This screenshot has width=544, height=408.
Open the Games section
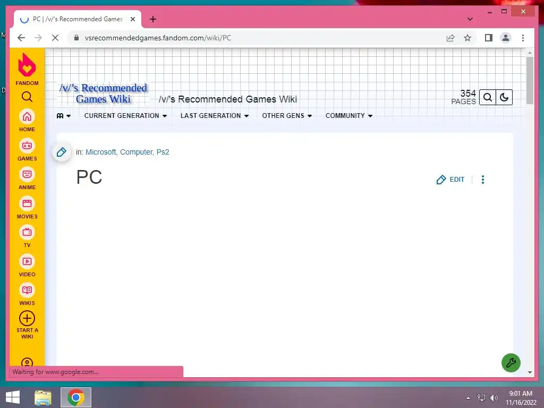(27, 149)
